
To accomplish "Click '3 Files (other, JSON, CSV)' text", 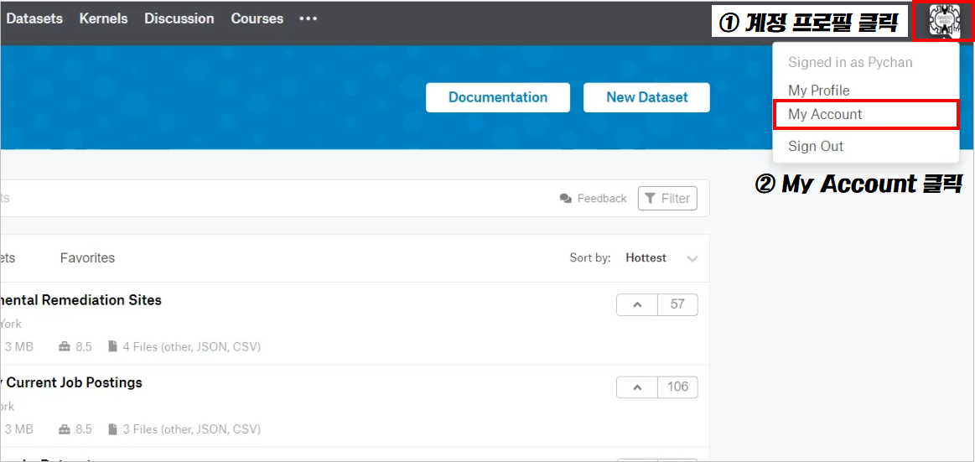I will 191,429.
